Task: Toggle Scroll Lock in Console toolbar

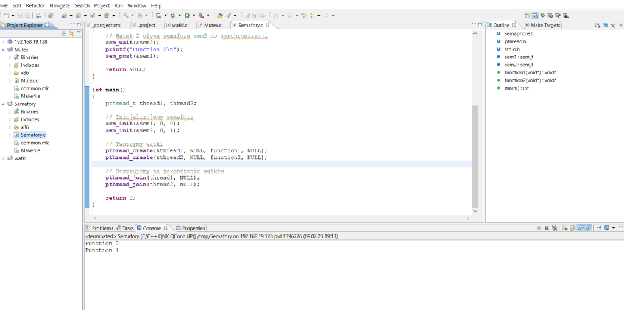Action: (573, 228)
